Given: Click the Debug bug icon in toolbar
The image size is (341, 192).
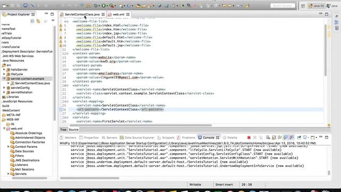Looking at the screenshot, I should 96,6.
